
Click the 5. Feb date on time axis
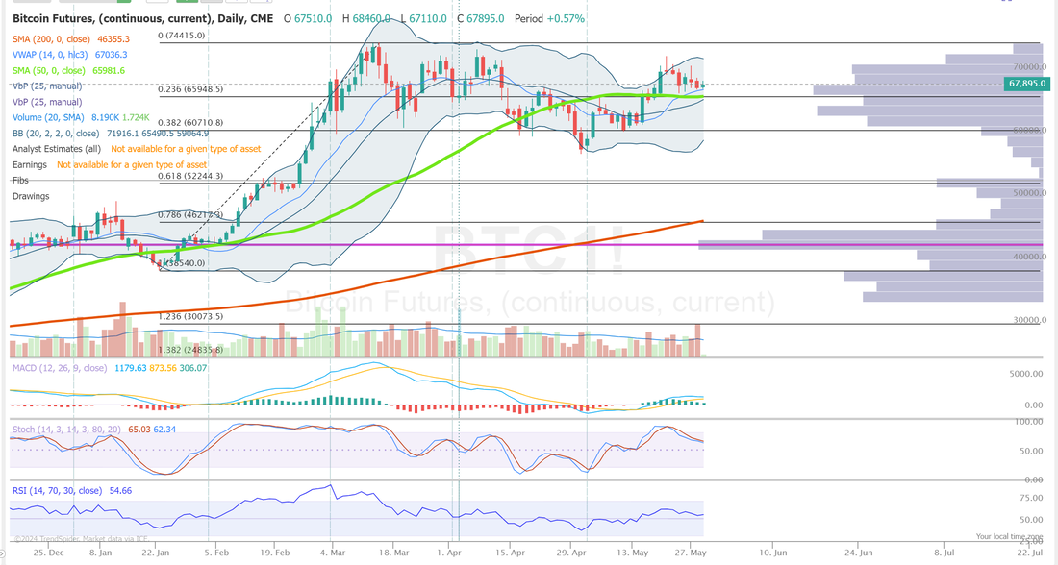[215, 553]
